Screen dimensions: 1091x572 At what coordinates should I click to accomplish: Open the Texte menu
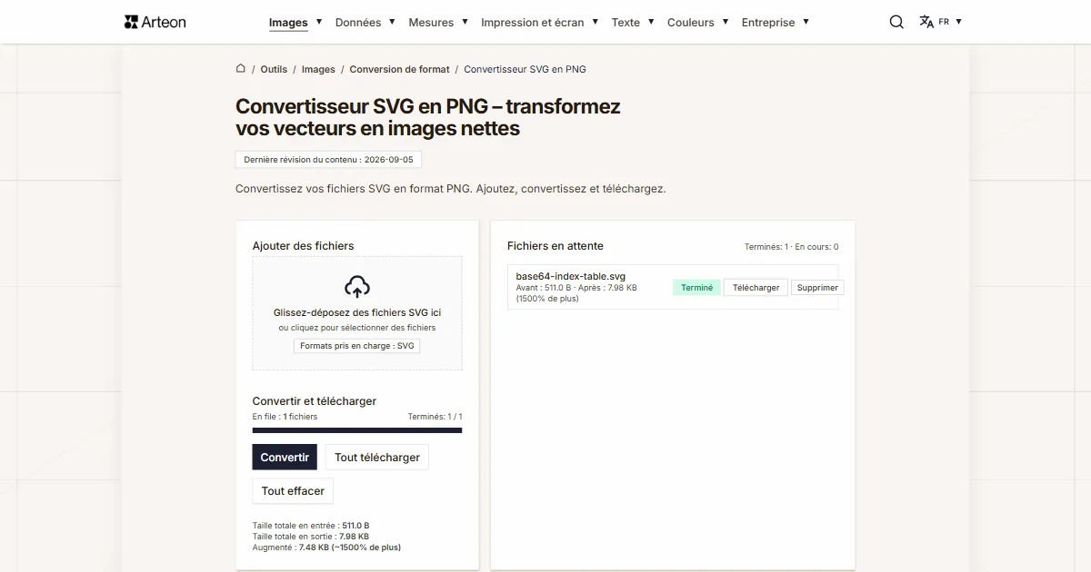point(626,23)
